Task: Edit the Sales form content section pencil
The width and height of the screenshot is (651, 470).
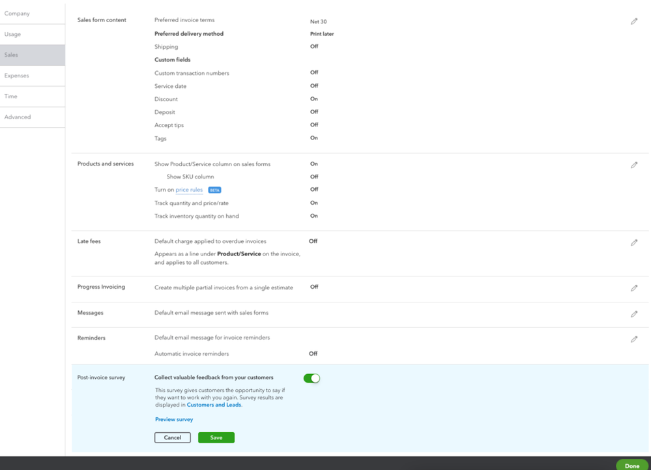Action: (x=633, y=22)
